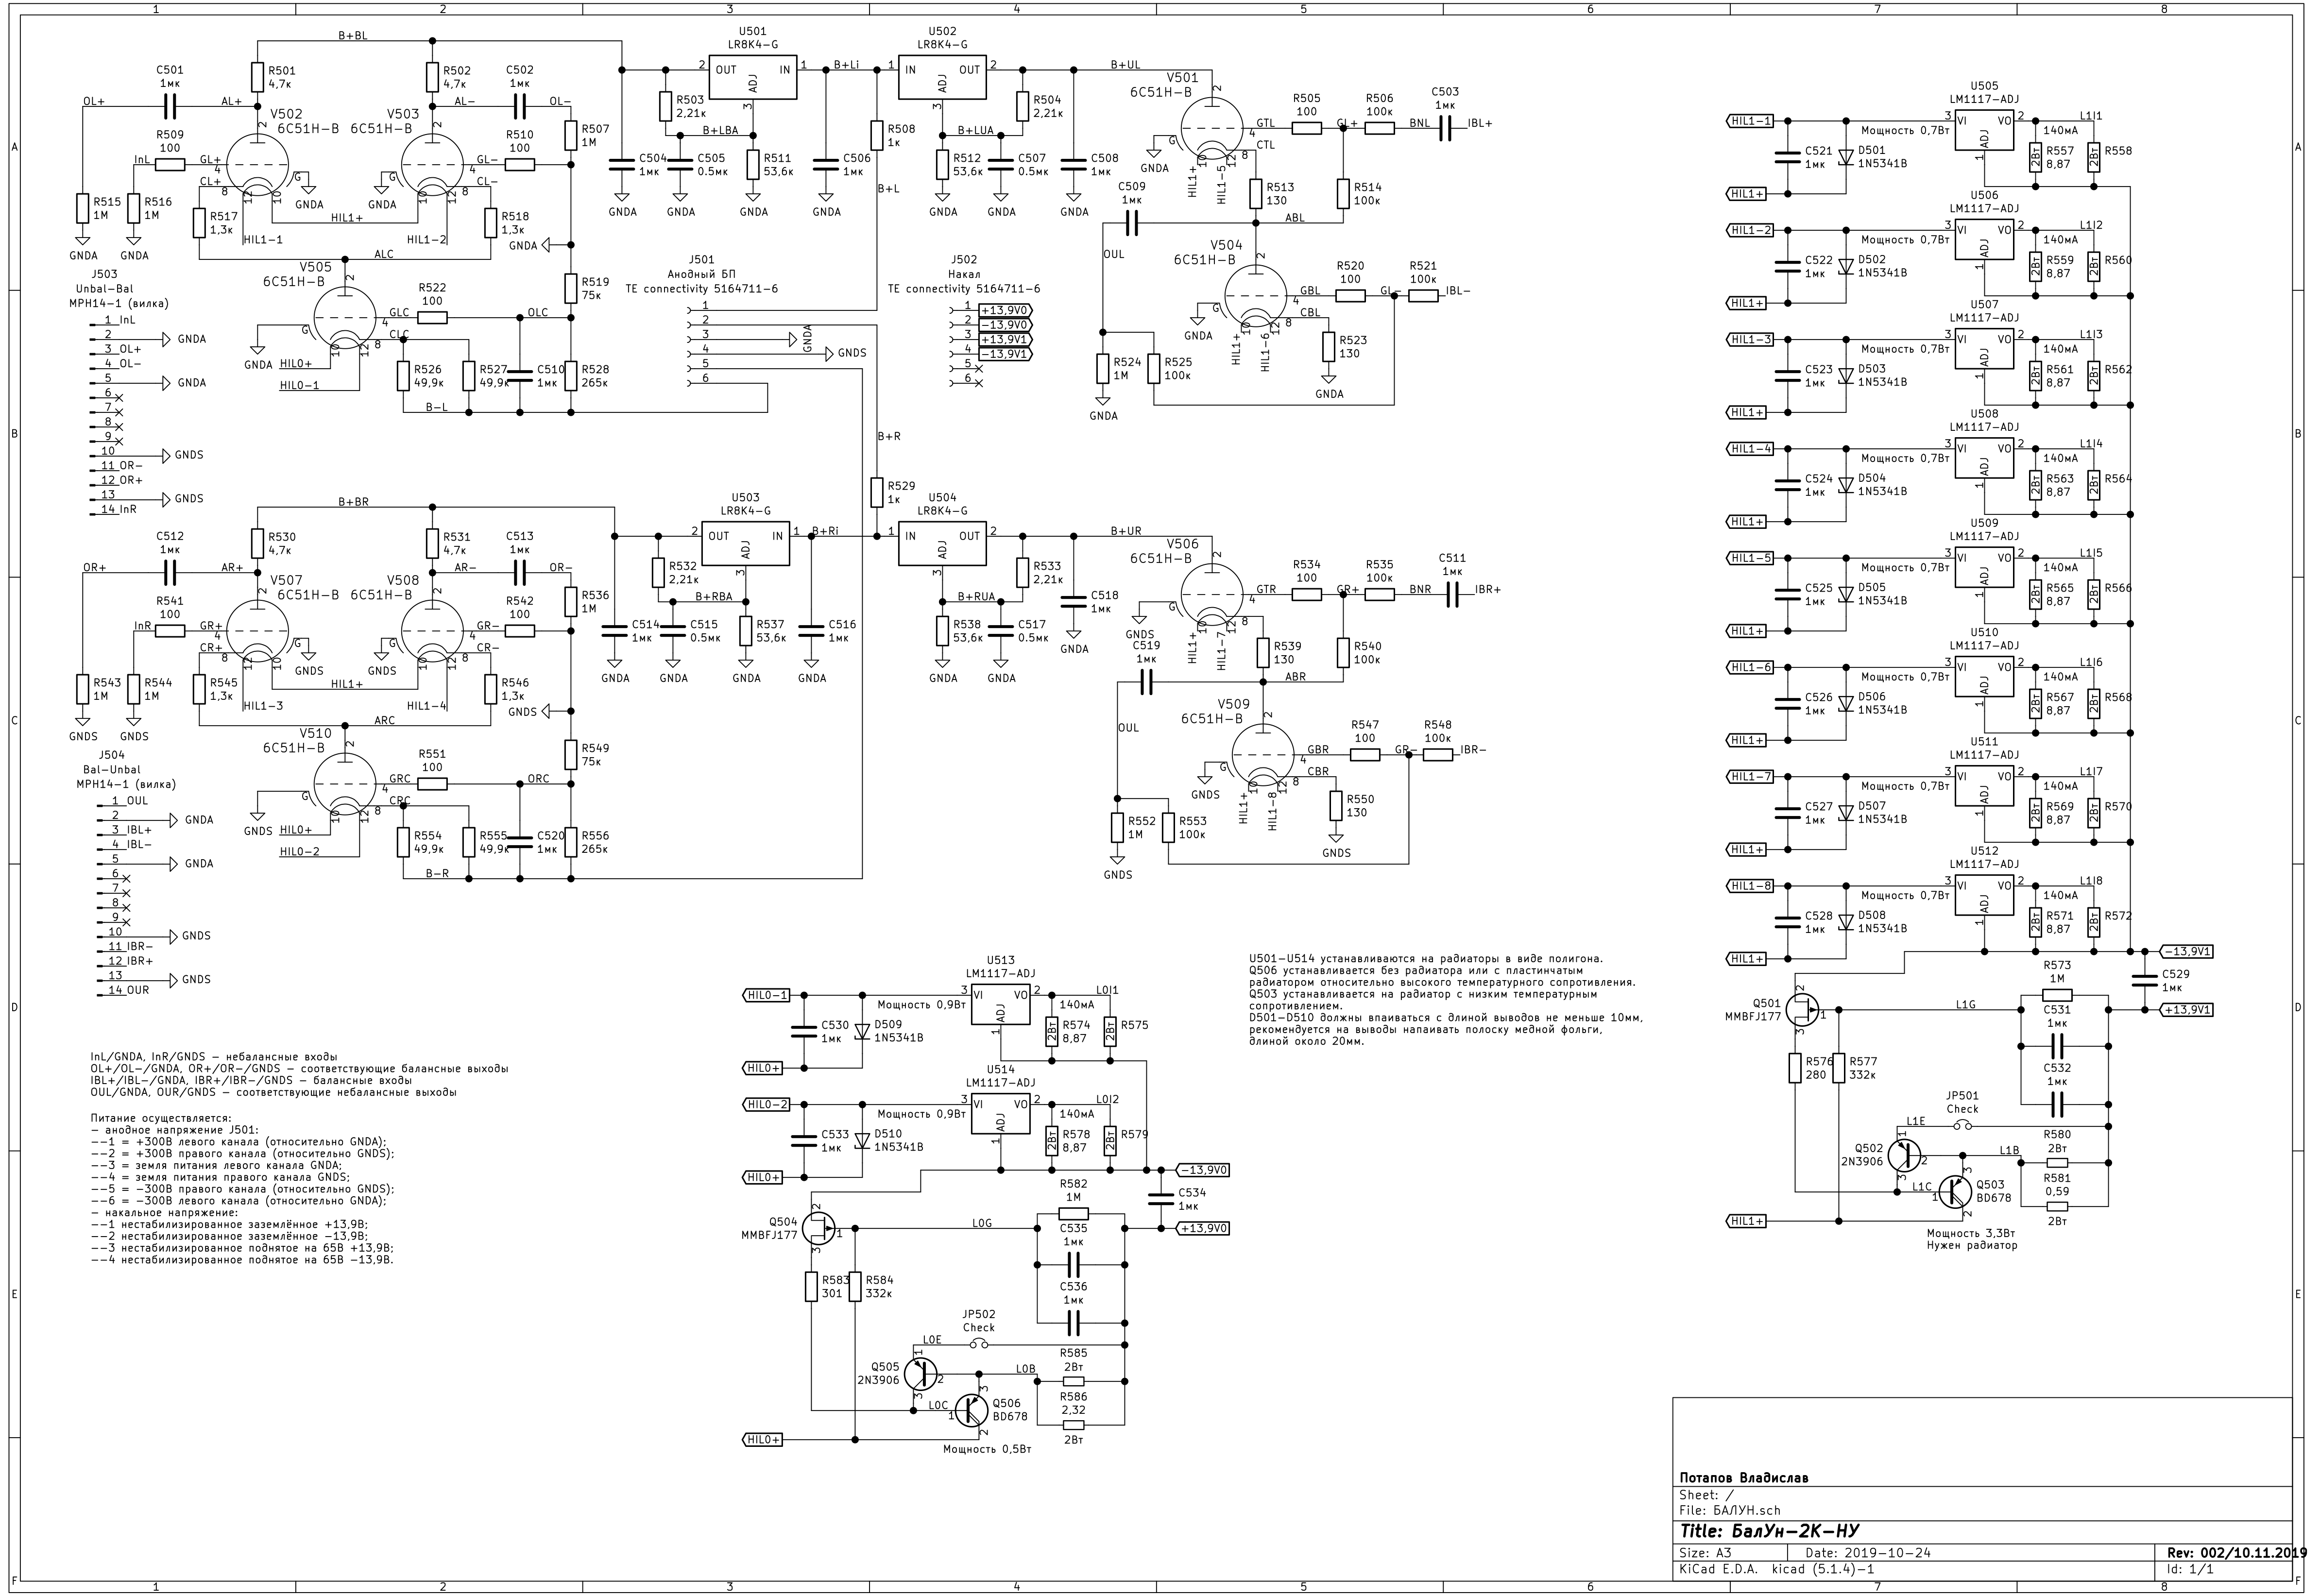
Task: Select the R501 4,7к resistor
Action: [x=258, y=78]
